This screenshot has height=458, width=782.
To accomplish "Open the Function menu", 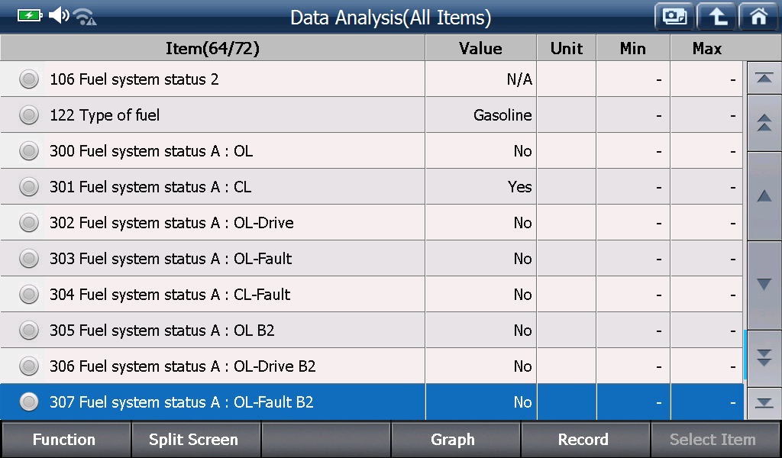I will pyautogui.click(x=66, y=440).
